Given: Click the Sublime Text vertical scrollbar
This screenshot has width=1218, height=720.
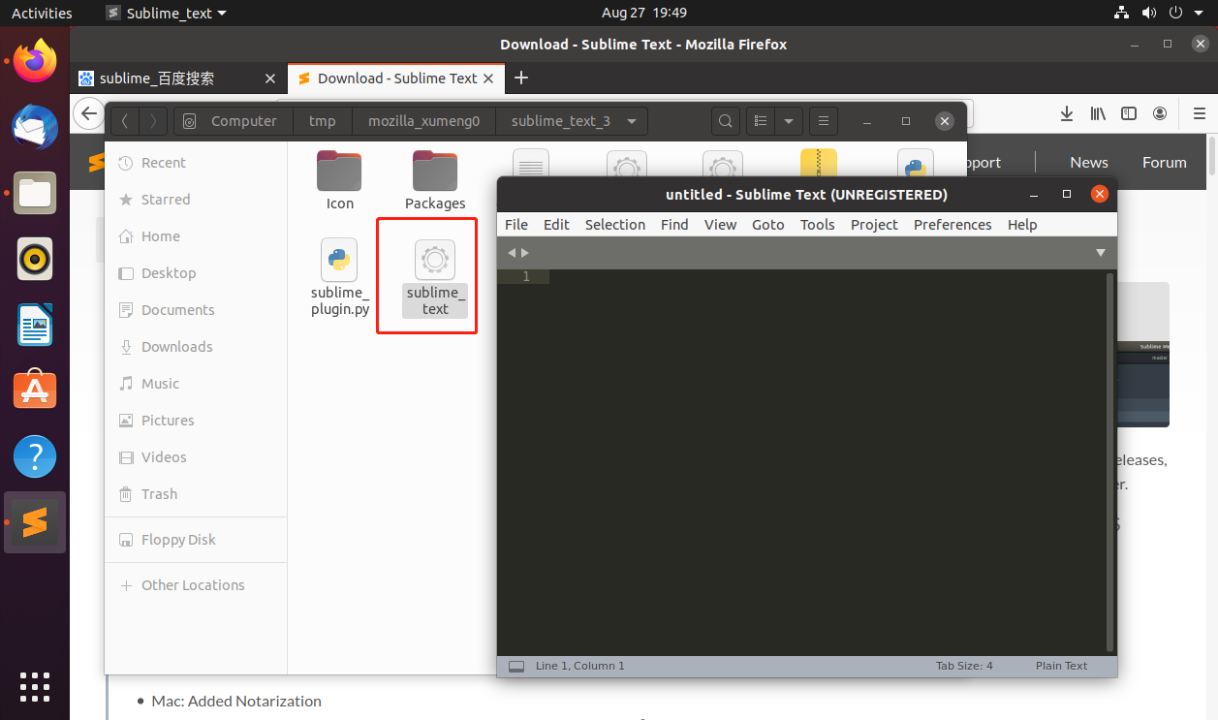Looking at the screenshot, I should 1110,461.
